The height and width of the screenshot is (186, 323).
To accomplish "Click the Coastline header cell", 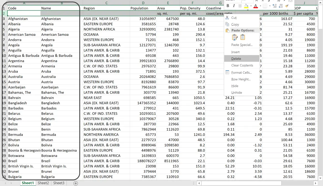I will (215, 8).
